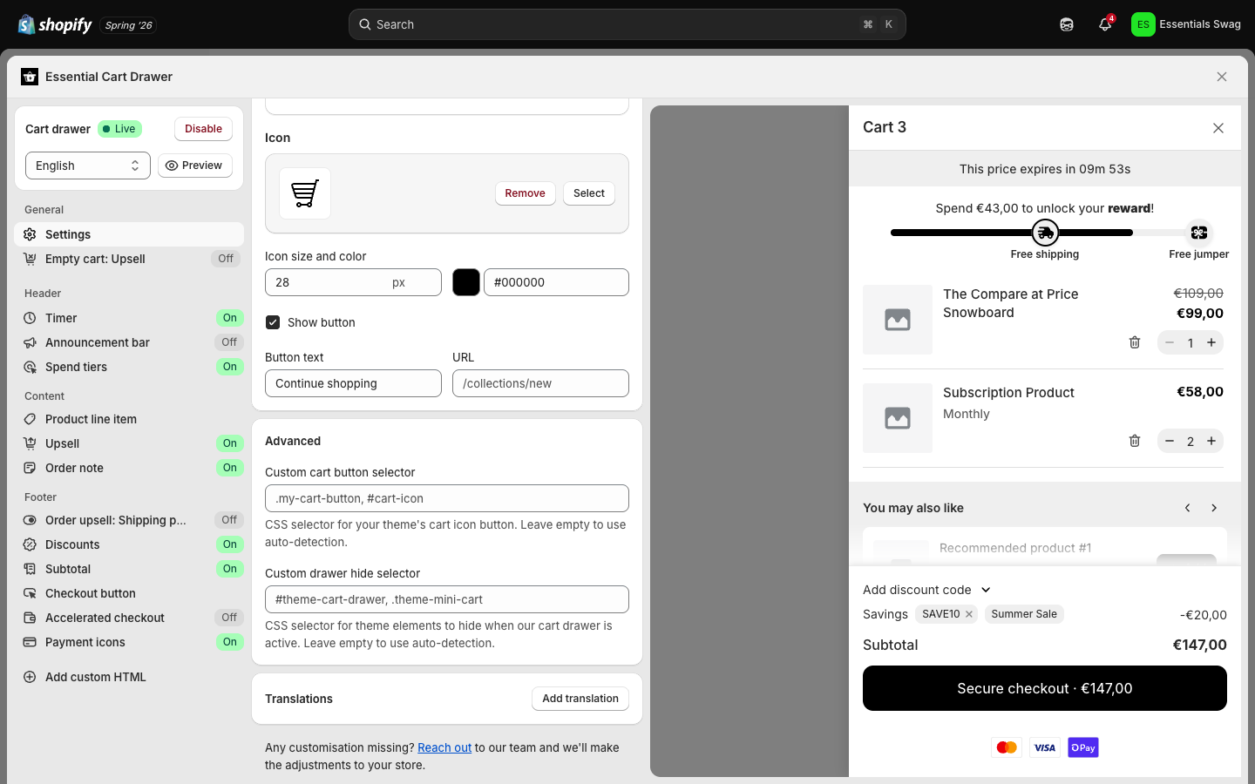
Task: Show next recommended product
Action: coord(1214,508)
